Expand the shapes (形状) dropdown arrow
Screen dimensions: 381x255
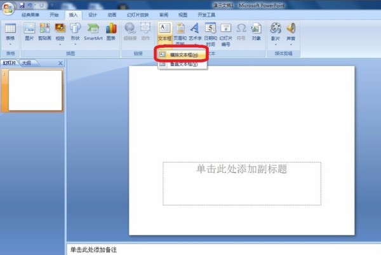click(76, 45)
